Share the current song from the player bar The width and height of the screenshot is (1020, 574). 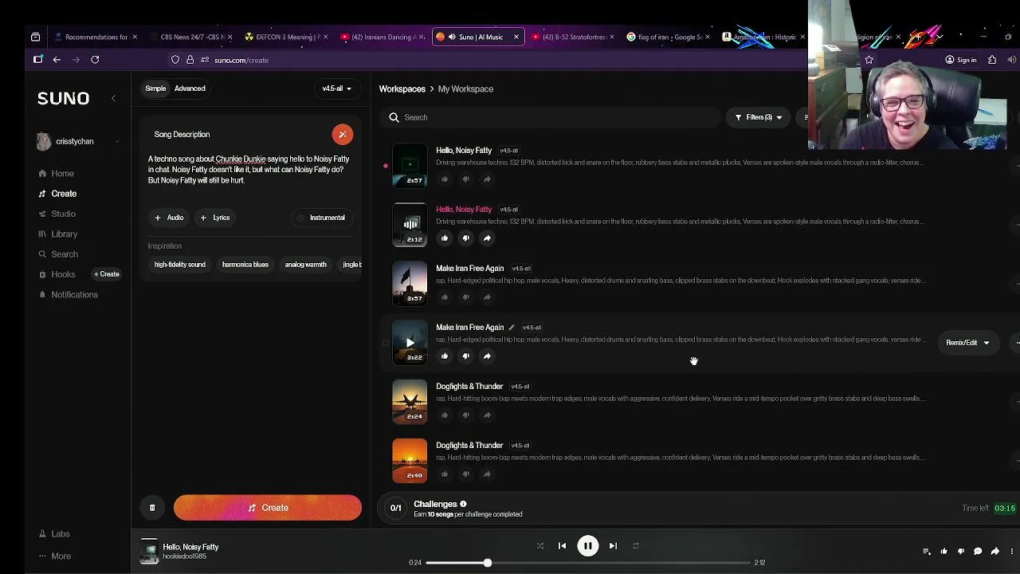point(995,552)
